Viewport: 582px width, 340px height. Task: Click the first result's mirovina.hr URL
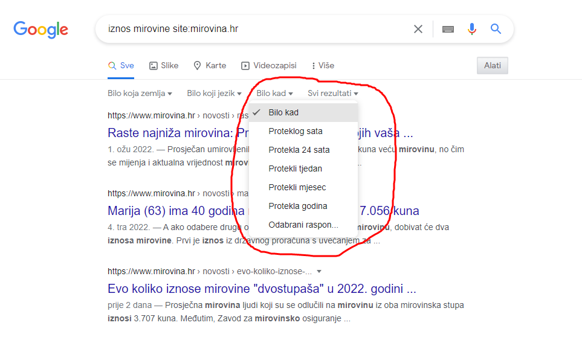click(x=151, y=116)
